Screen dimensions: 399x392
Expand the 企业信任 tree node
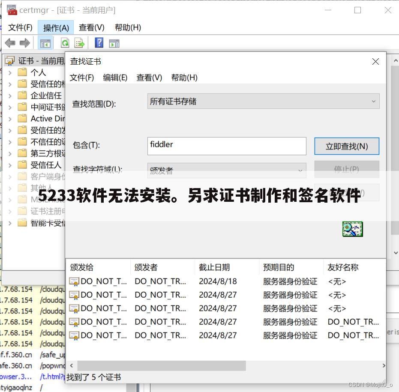tap(10, 96)
